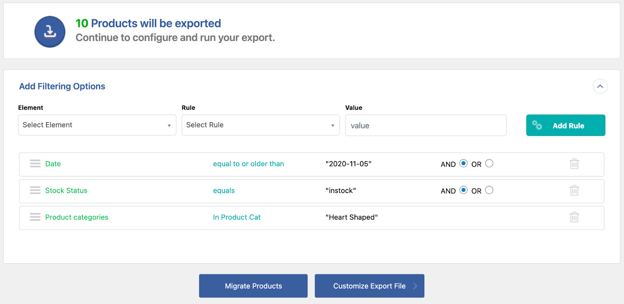Click the Stock Status drag handle
Screen dimensions: 624x304
pyautogui.click(x=35, y=190)
